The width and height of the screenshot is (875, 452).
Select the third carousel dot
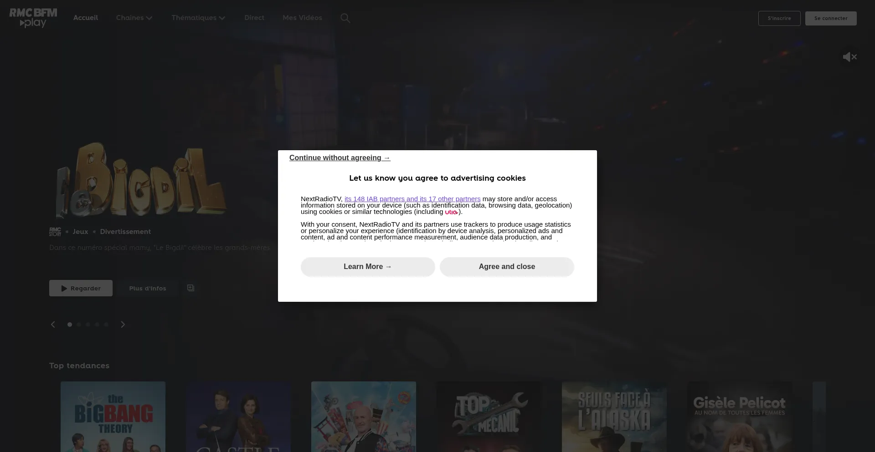(x=88, y=325)
